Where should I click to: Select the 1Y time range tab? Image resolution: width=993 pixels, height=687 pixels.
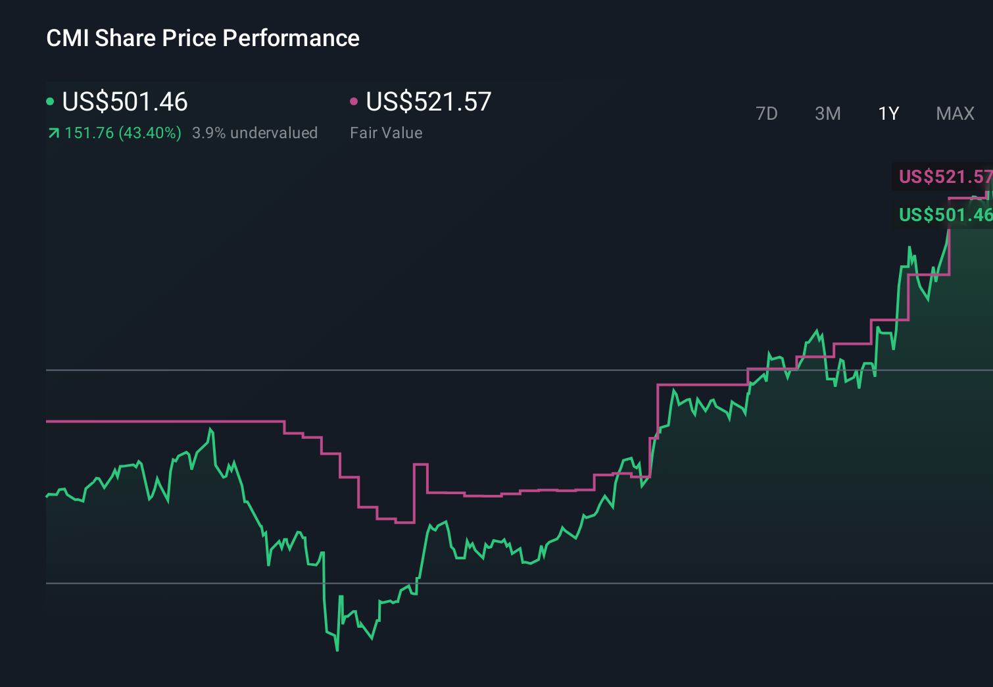coord(888,114)
